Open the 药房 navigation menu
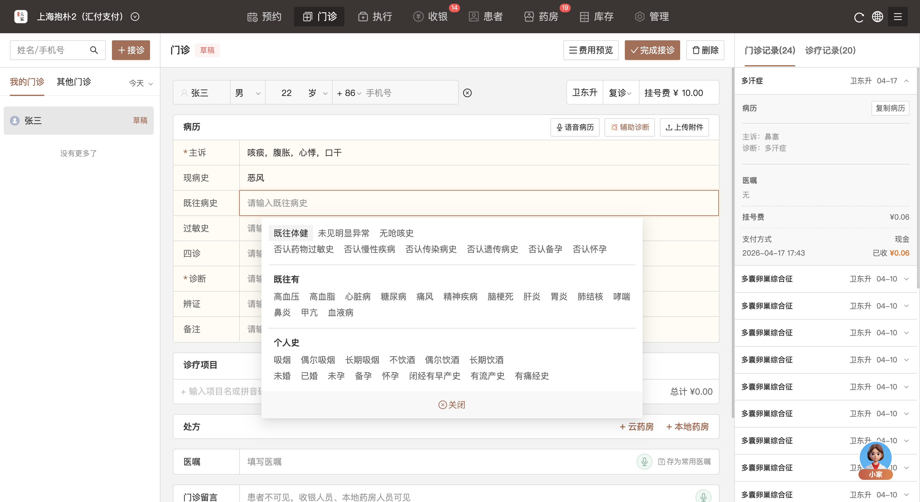Image resolution: width=920 pixels, height=502 pixels. [x=541, y=17]
